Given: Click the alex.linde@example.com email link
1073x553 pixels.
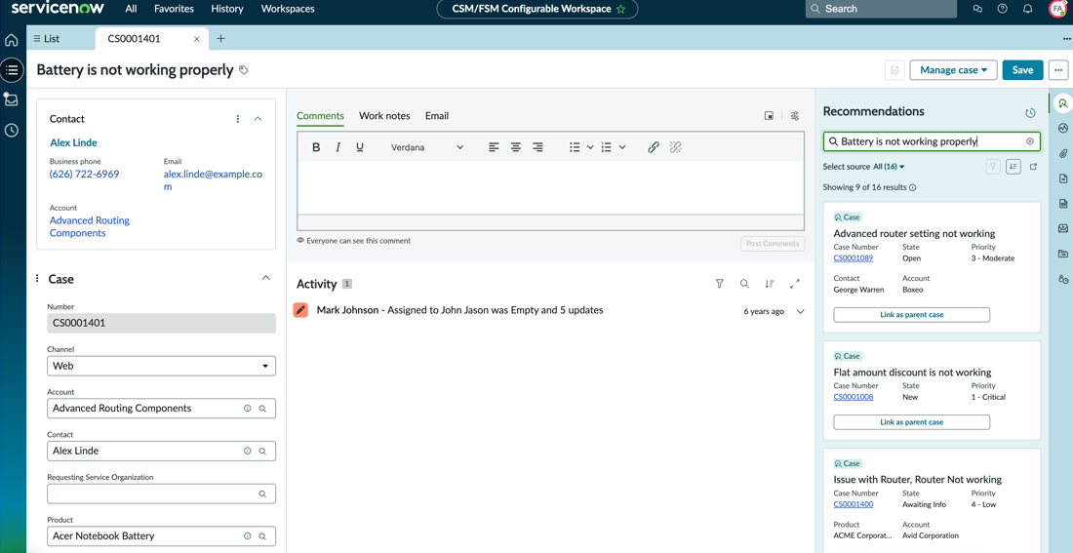Looking at the screenshot, I should [213, 180].
